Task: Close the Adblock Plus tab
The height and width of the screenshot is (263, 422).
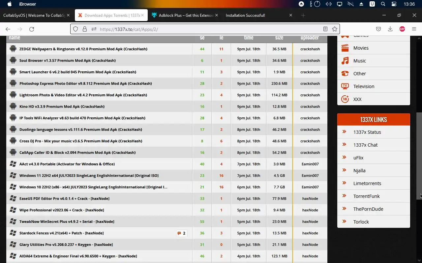Action: [x=217, y=15]
